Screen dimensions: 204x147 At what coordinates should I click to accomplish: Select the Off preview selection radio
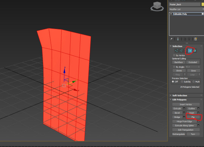173,82
